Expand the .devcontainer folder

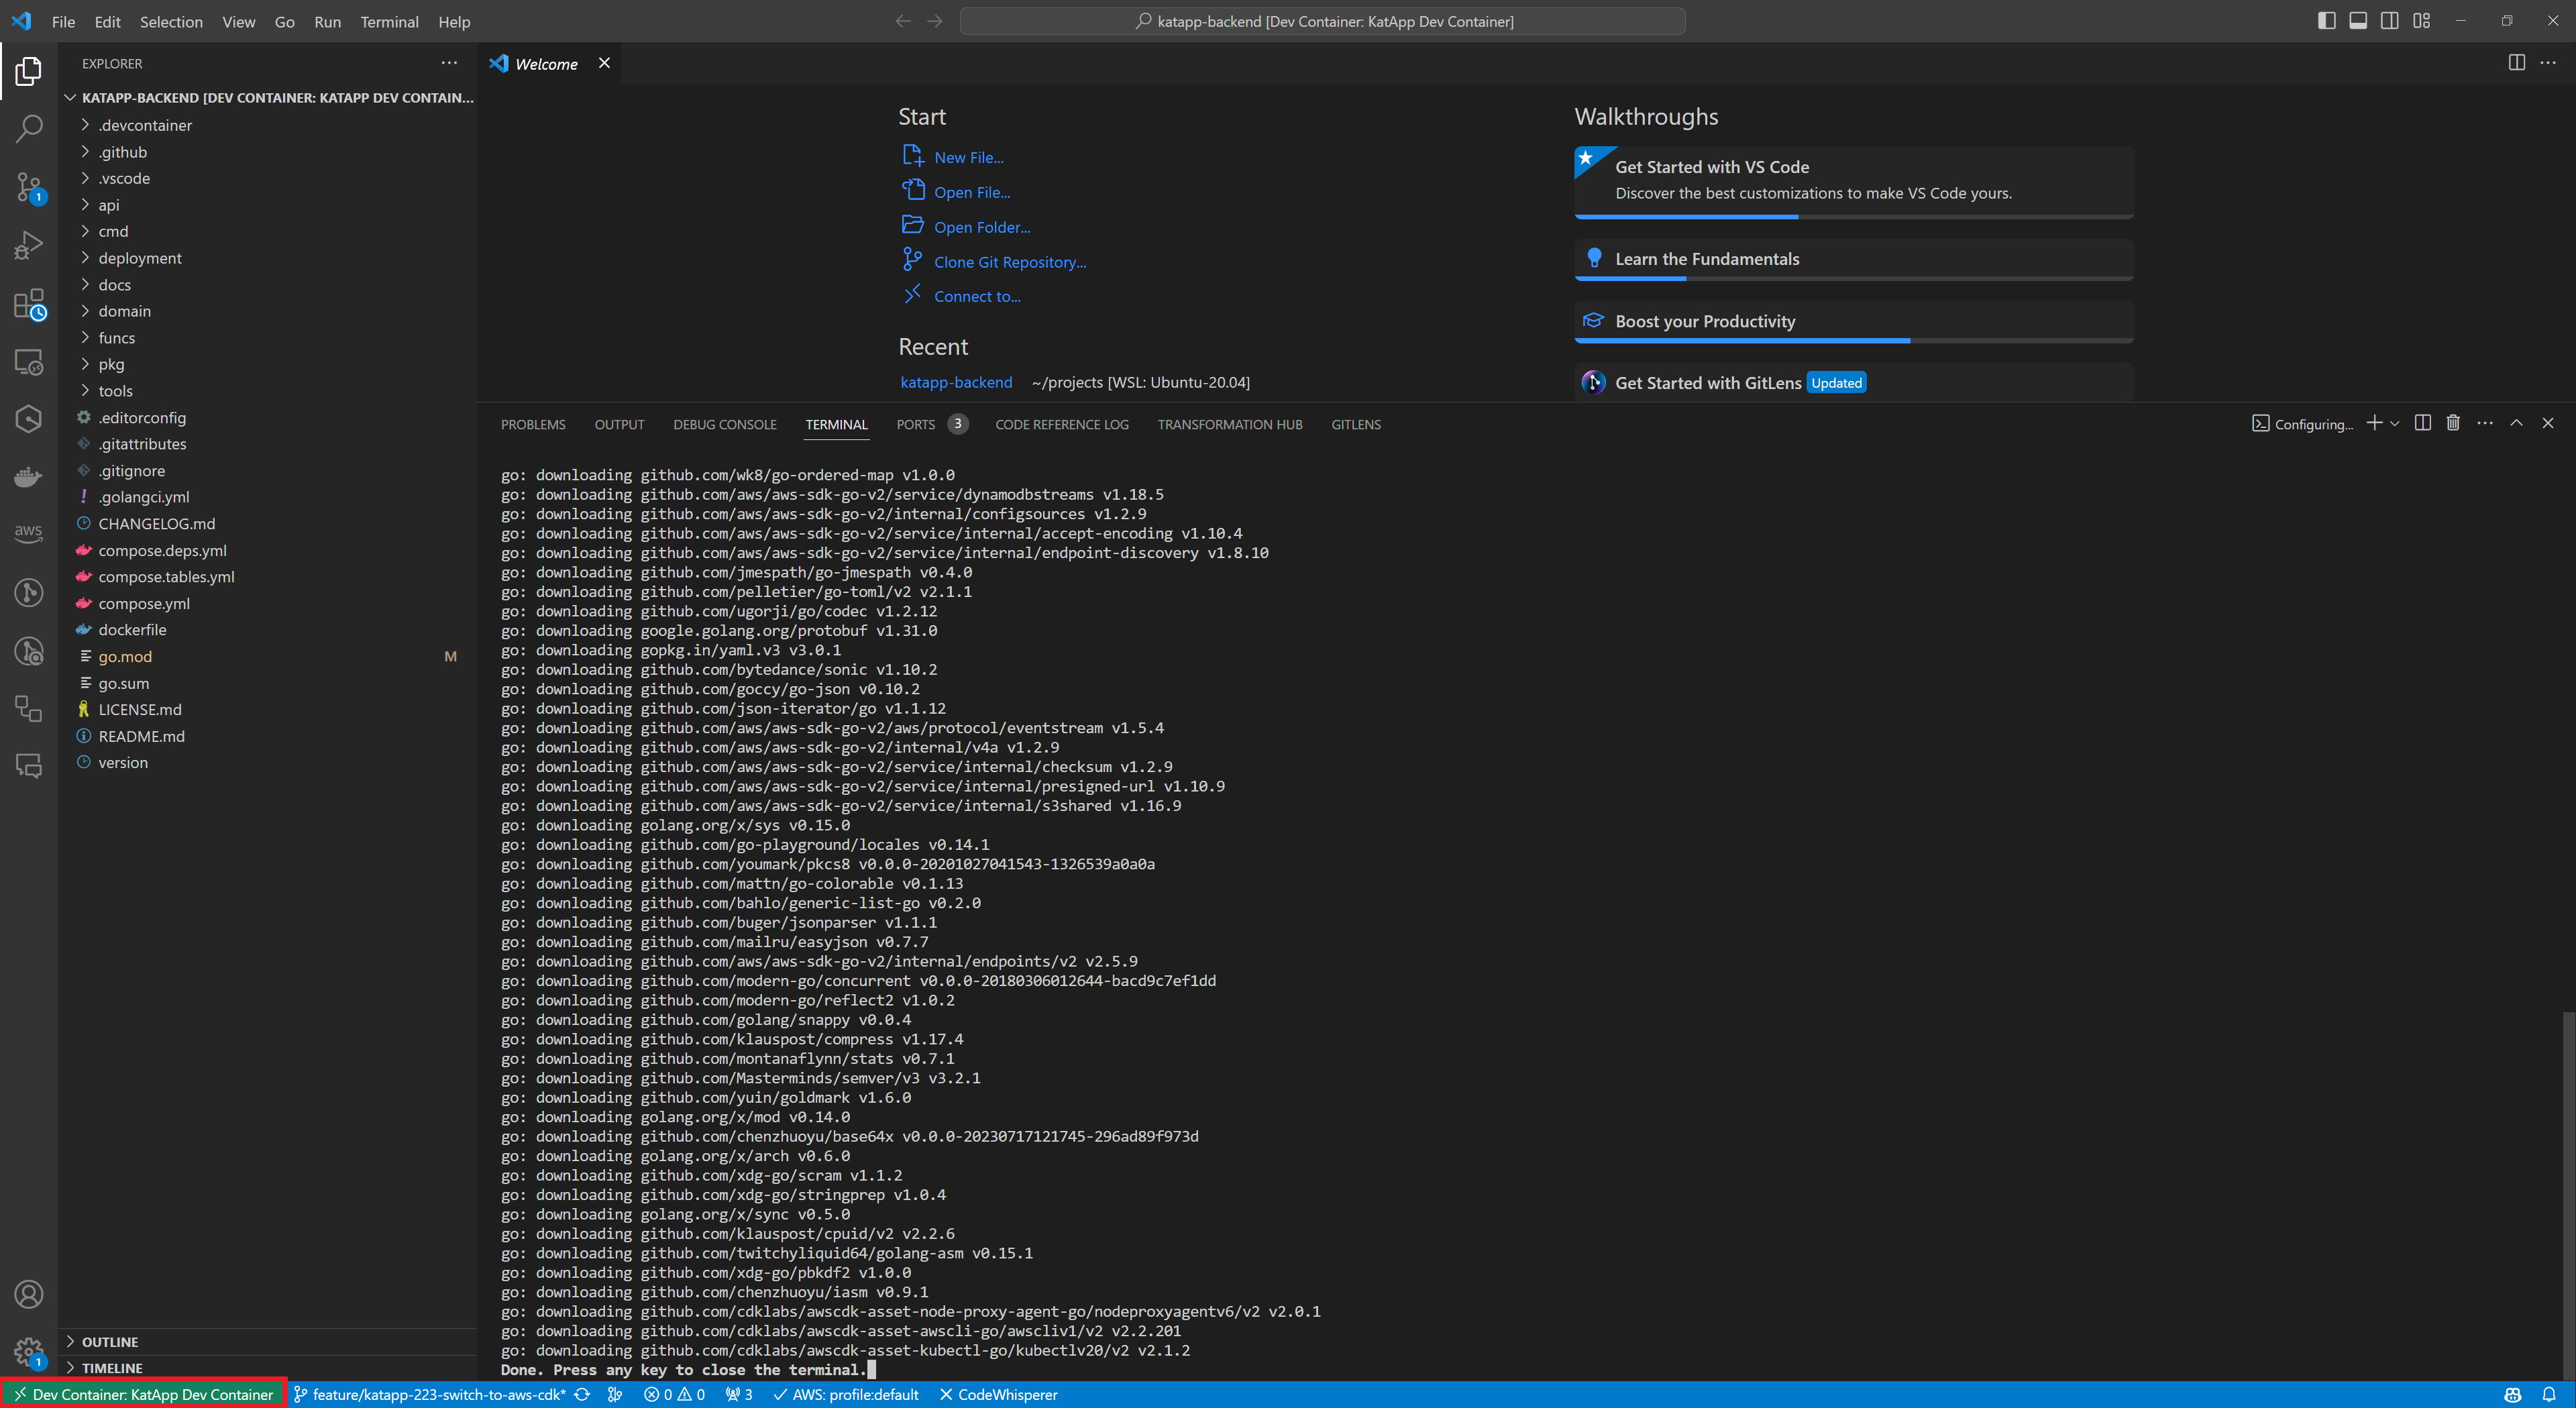click(x=144, y=125)
